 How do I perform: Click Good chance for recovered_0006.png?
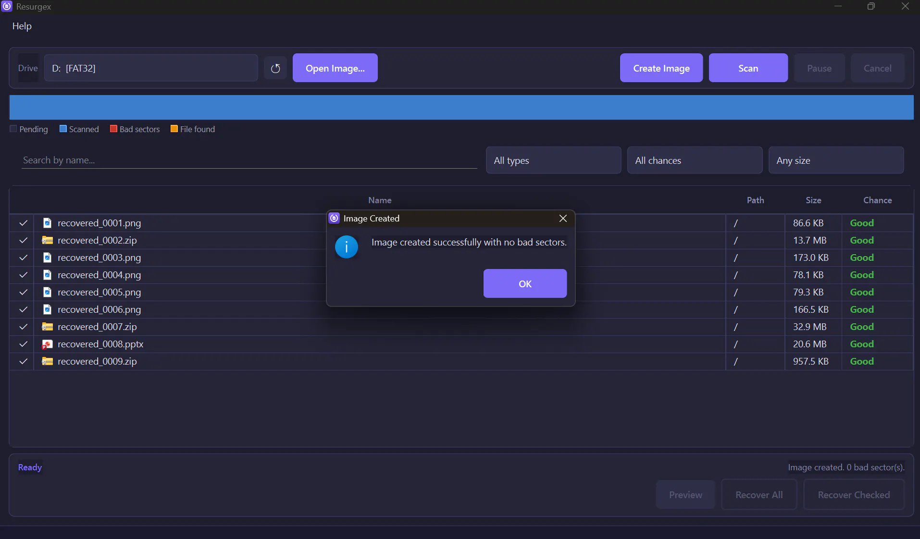click(862, 309)
